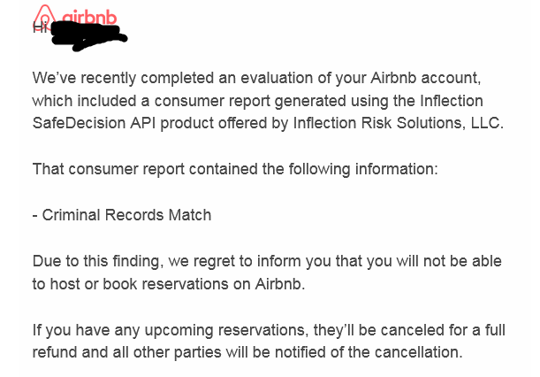Click the line "That consumer report contained the following information:"

tap(235, 169)
